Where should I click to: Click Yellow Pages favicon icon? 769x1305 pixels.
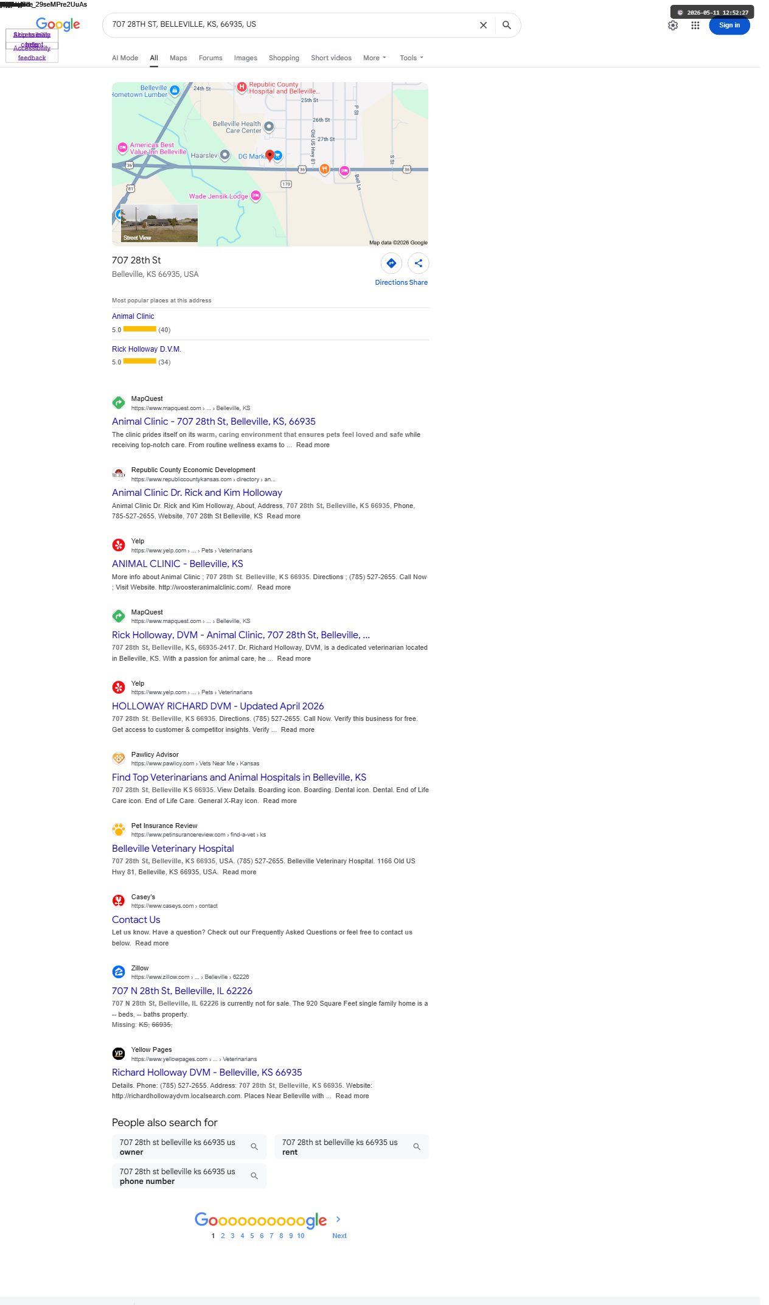click(119, 1053)
